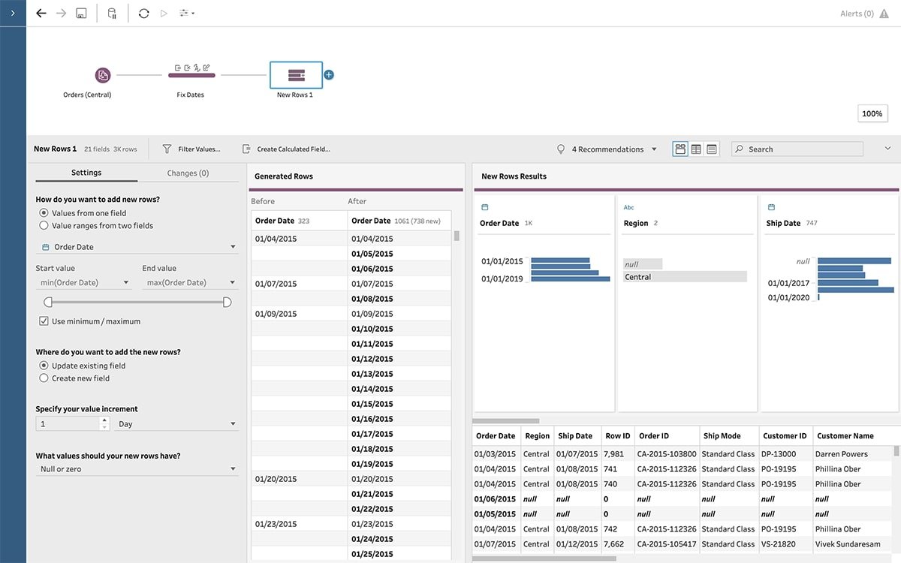Switch to the Changes (0) tab
The width and height of the screenshot is (901, 563).
(x=188, y=173)
